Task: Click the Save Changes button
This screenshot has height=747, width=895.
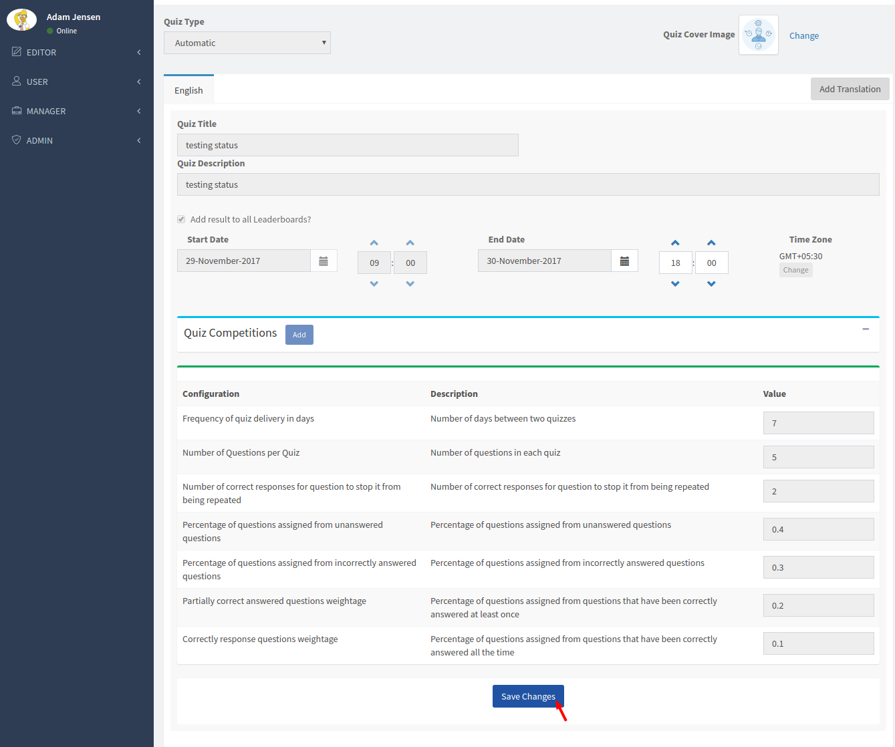Action: [x=528, y=696]
